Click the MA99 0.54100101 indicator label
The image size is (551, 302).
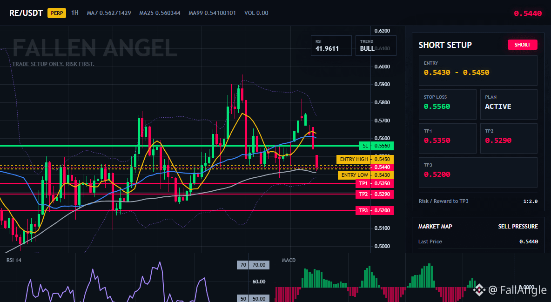pos(212,13)
